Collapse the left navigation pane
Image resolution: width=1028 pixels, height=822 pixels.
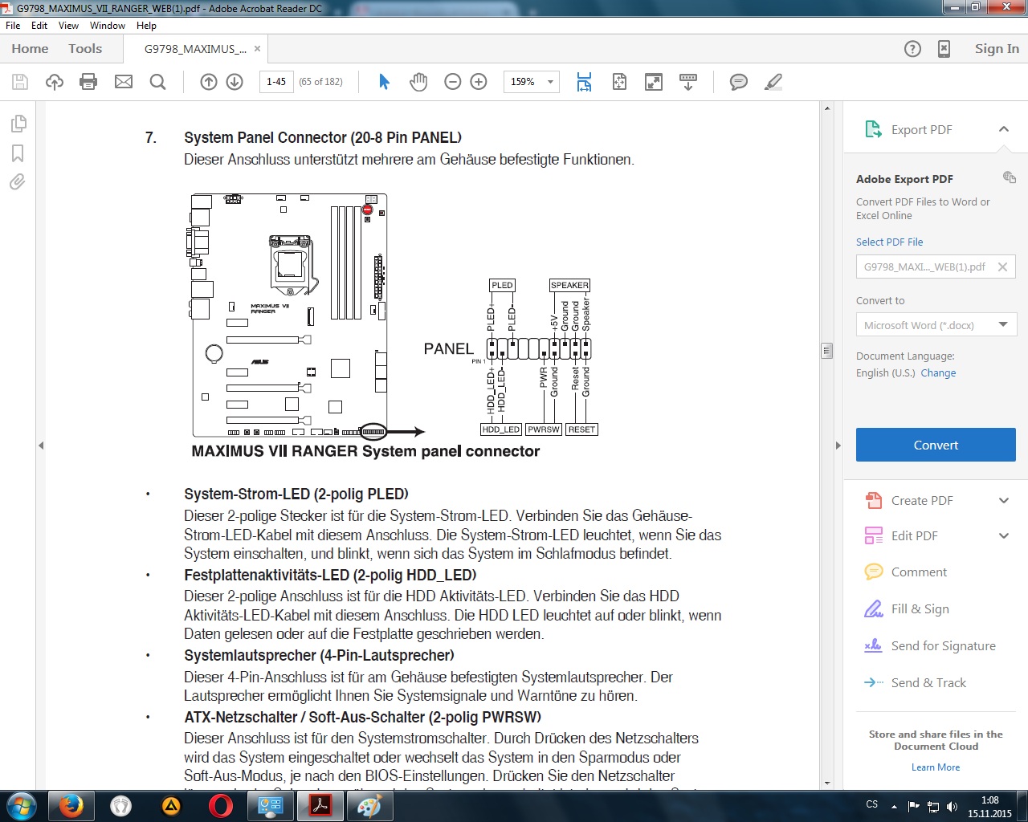click(x=41, y=446)
